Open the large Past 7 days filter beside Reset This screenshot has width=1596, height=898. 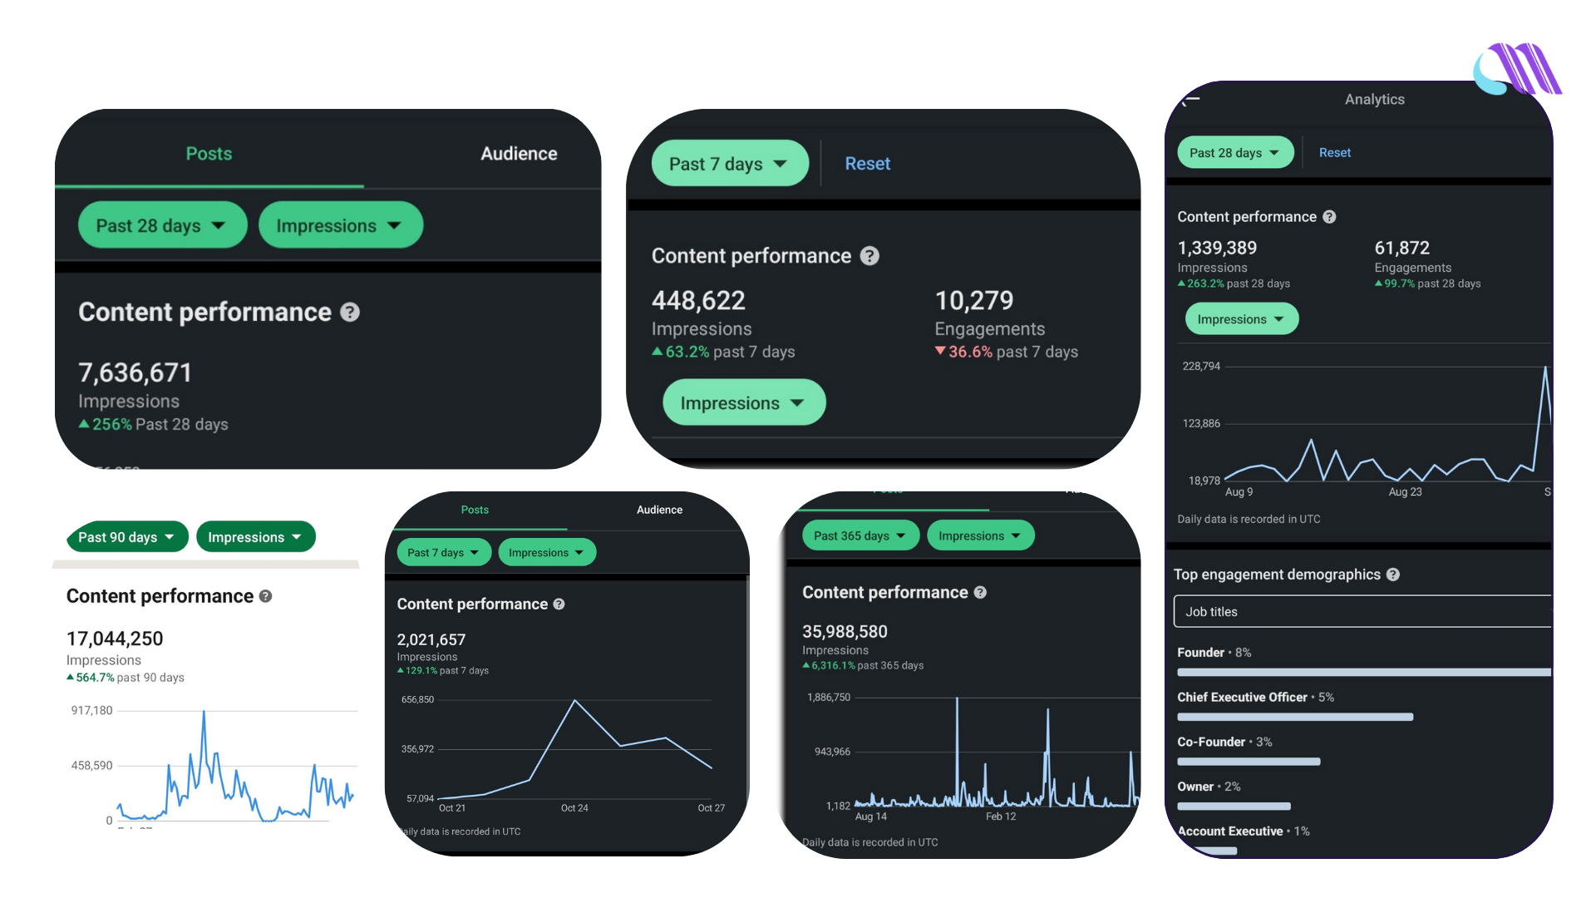point(729,164)
